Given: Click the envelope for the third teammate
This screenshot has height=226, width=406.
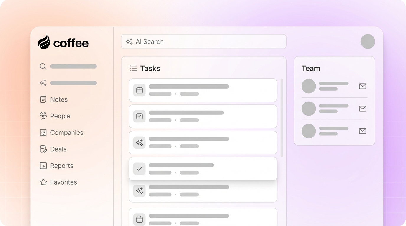Looking at the screenshot, I should pos(362,131).
